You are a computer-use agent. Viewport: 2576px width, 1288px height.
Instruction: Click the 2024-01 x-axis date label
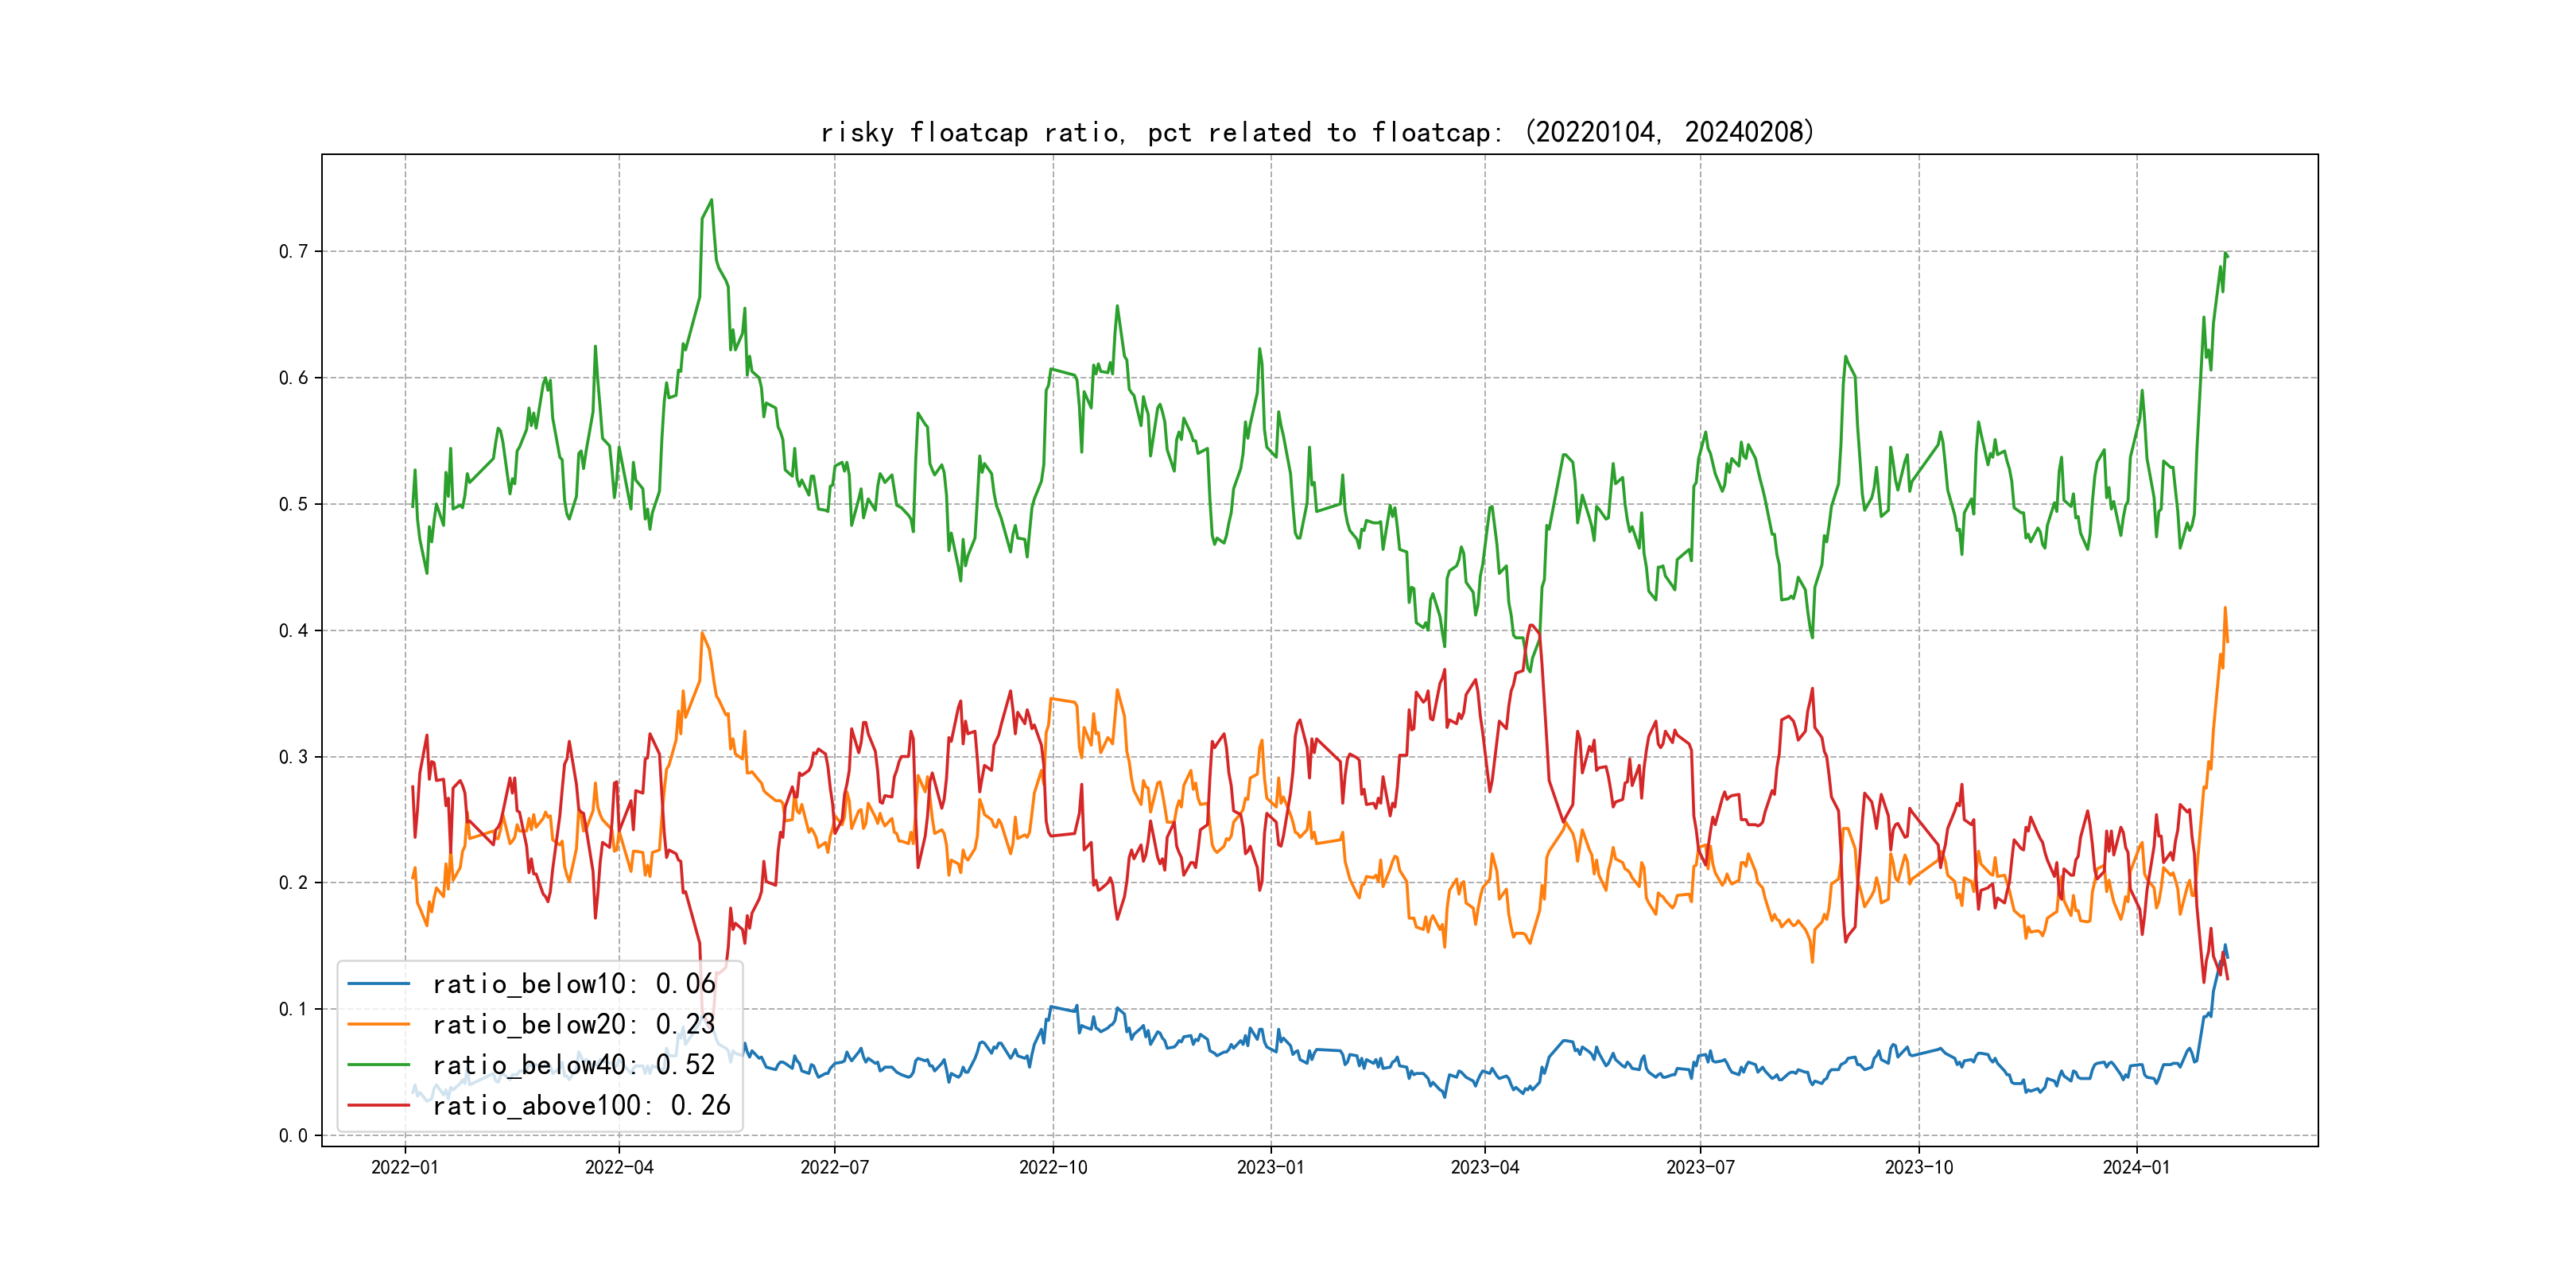click(2137, 1167)
